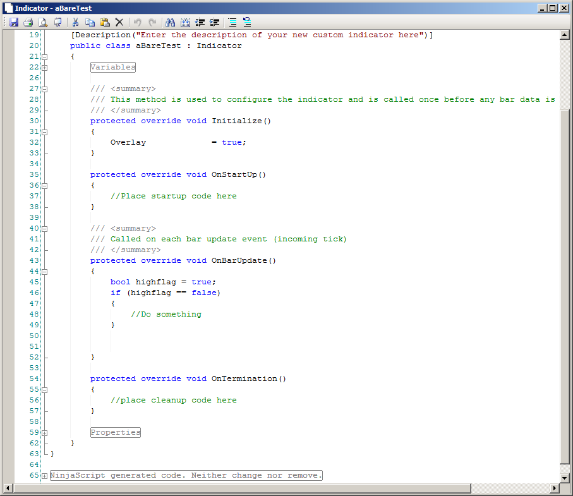Save the script with the floppy disk icon
Image resolution: width=573 pixels, height=496 pixels.
coord(14,22)
